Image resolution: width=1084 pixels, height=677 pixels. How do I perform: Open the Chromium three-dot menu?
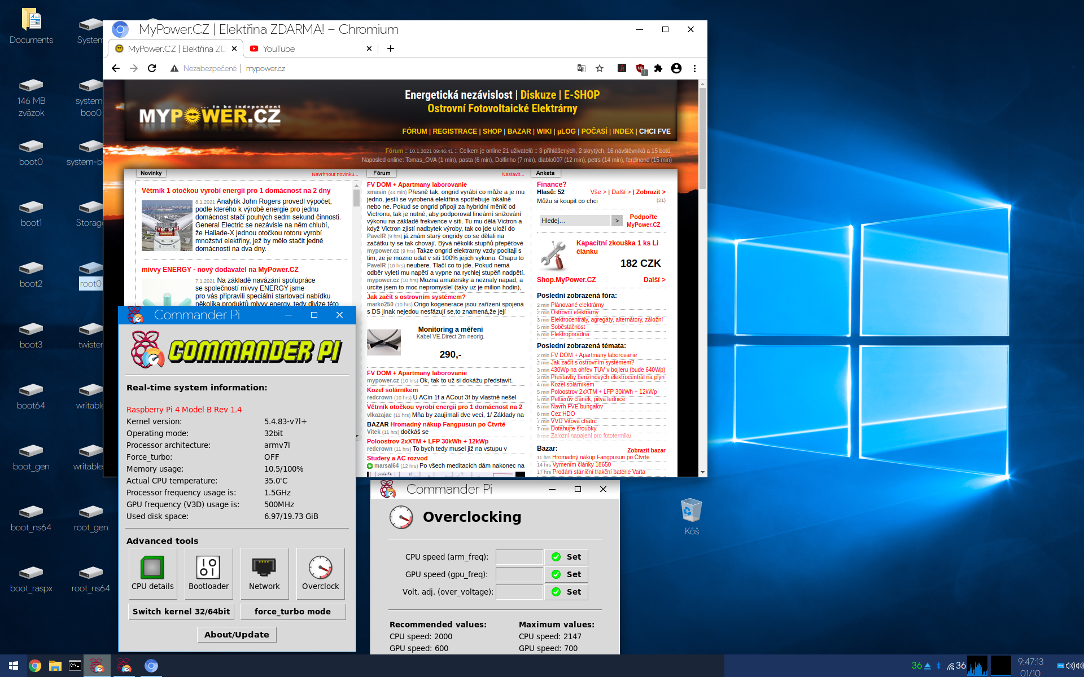[694, 68]
